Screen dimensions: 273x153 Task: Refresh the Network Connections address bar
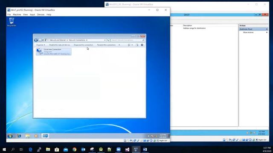pos(108,40)
